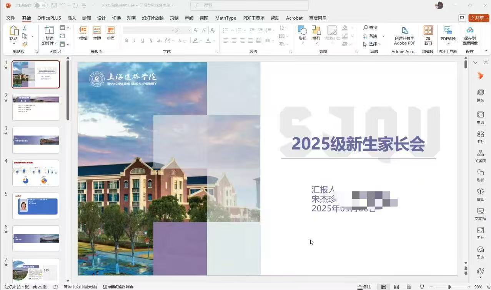Expand the font size dropdown
Screen dimensions: 491x290
[189, 30]
